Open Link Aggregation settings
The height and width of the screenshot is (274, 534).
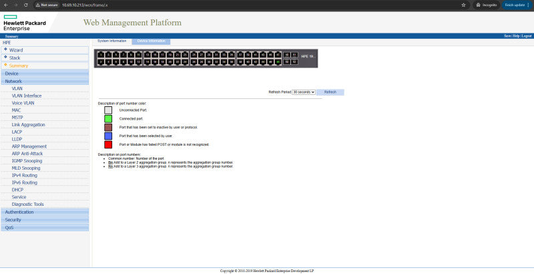click(28, 125)
